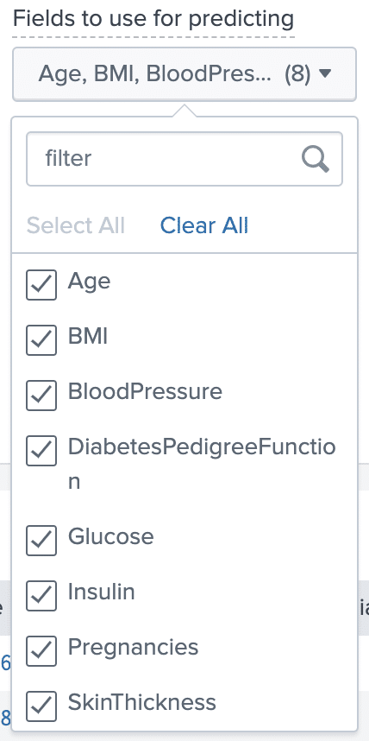The height and width of the screenshot is (741, 369).
Task: Toggle the Glucose checkbox off
Action: (41, 541)
